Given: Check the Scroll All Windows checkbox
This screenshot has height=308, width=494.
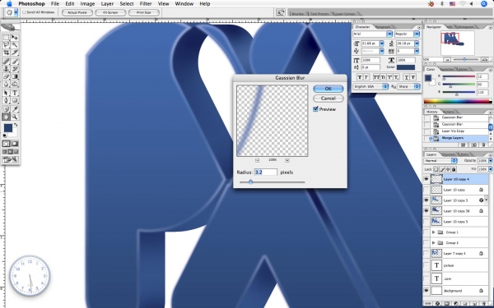Looking at the screenshot, I should point(24,12).
